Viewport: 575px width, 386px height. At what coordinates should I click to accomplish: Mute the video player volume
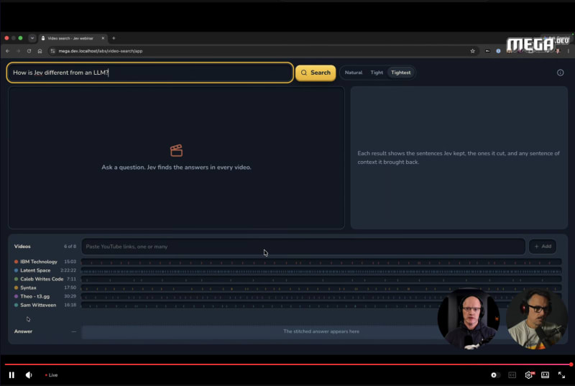coord(29,375)
